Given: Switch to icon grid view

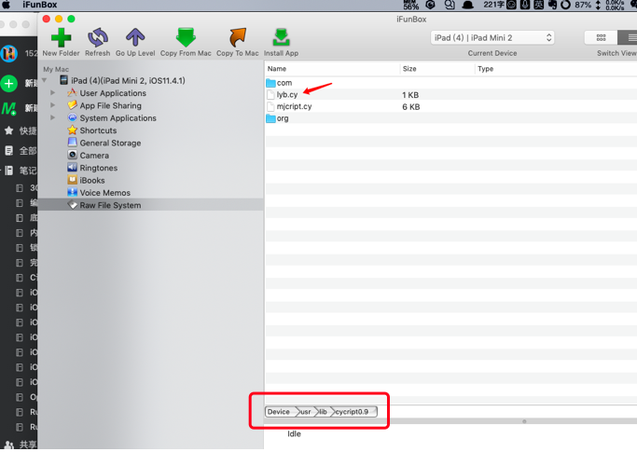Looking at the screenshot, I should [x=601, y=38].
